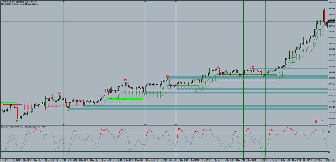Select the green square marker near July 13

(x=240, y=76)
